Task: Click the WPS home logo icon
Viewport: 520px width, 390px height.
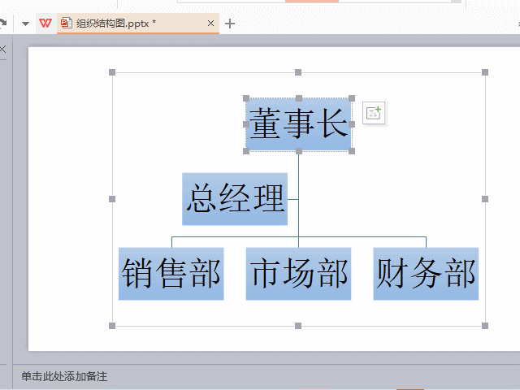Action: pos(45,24)
